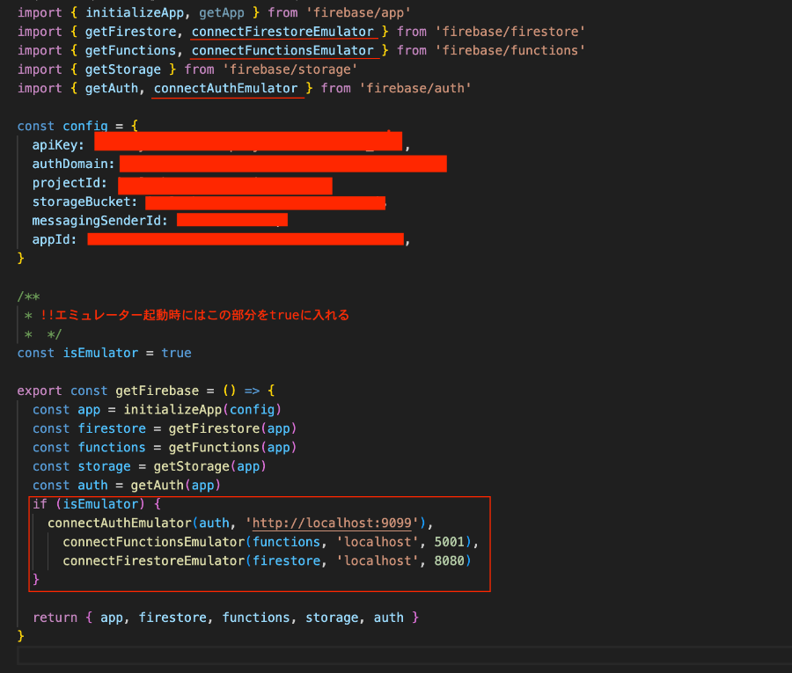
Task: Click the 'getFirebase' function name
Action: point(158,391)
